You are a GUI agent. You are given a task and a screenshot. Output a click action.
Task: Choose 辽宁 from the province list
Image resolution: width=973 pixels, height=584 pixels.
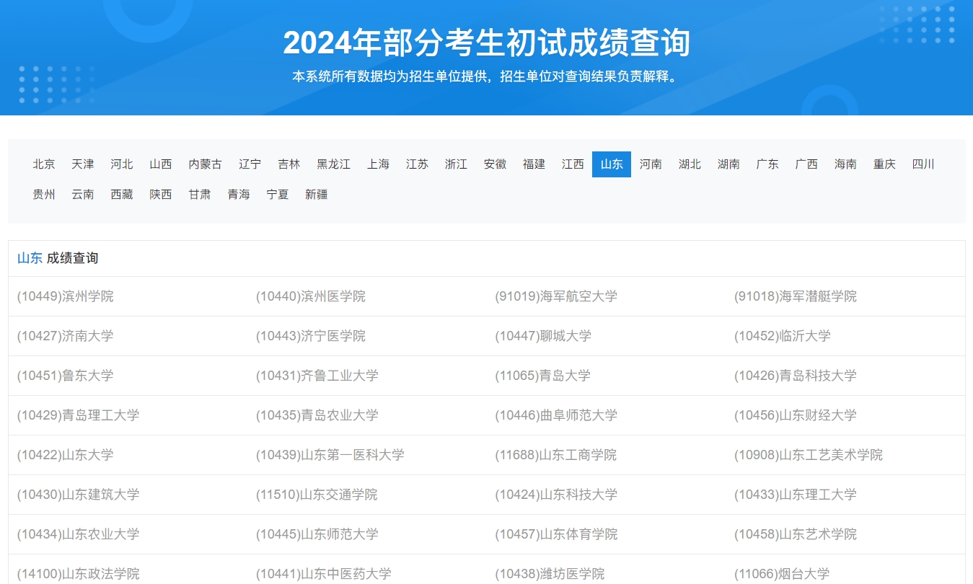[x=250, y=164]
